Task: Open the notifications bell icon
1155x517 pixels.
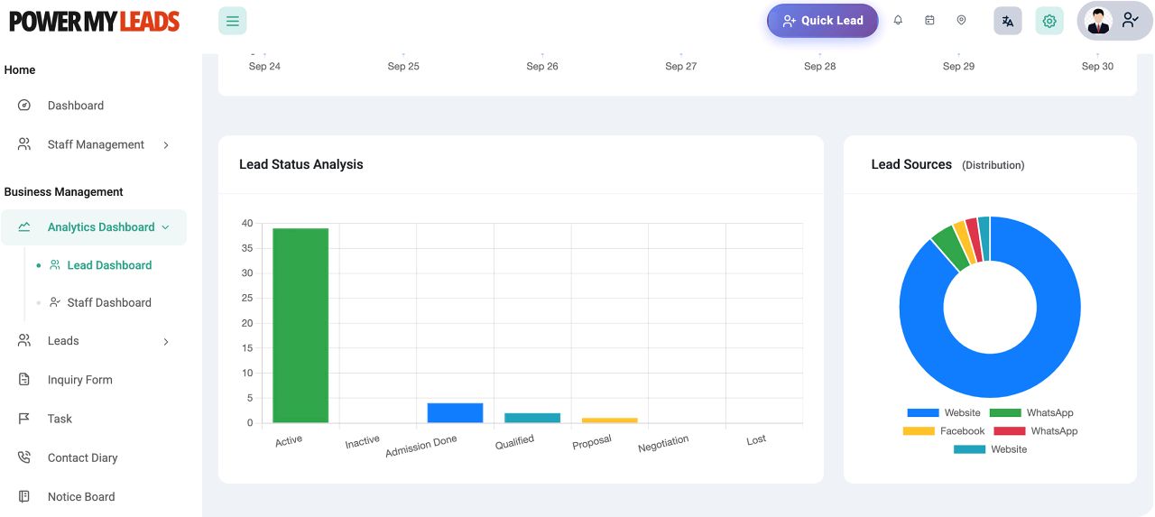Action: click(x=898, y=21)
